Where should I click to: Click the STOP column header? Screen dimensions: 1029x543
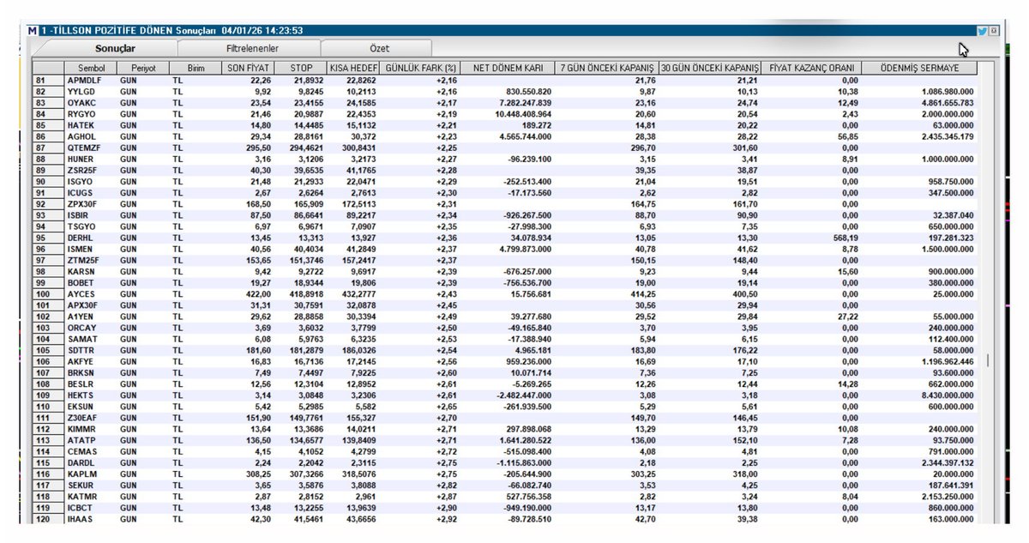pos(300,67)
